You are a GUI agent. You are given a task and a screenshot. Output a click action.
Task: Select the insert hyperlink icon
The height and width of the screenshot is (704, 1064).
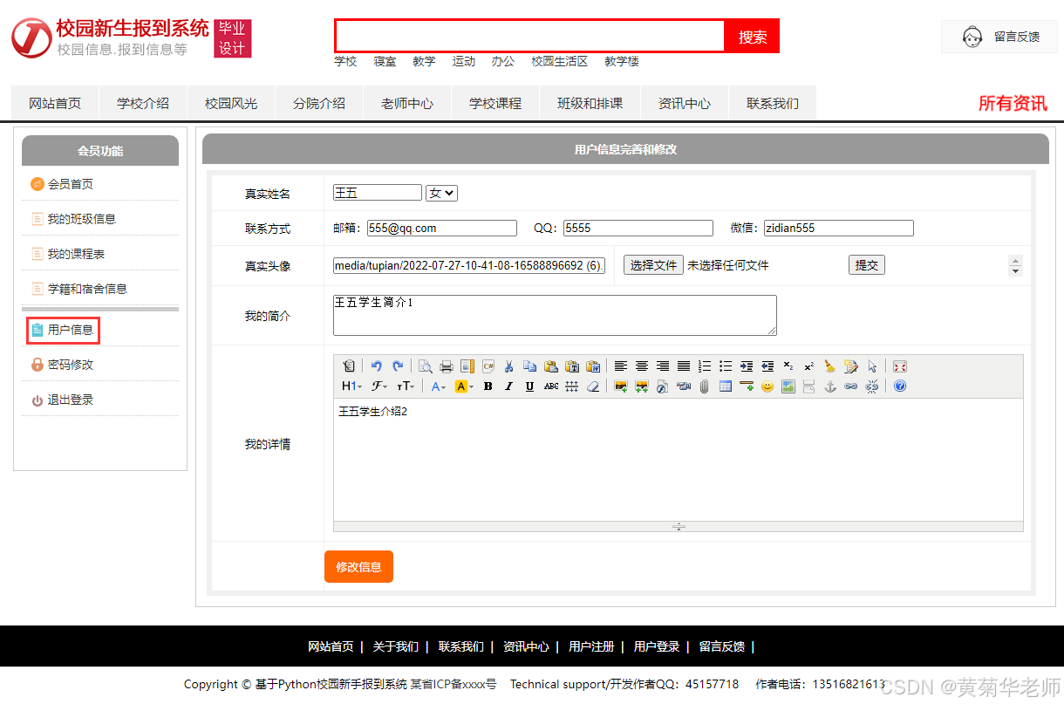point(850,386)
